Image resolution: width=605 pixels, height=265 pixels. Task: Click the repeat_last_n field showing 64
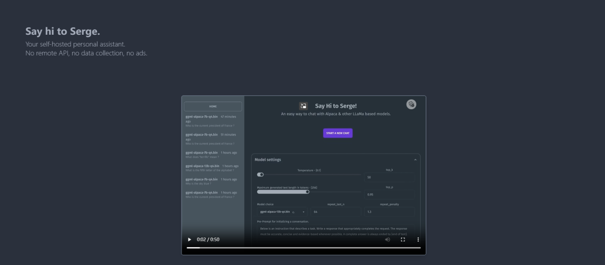[x=336, y=212]
